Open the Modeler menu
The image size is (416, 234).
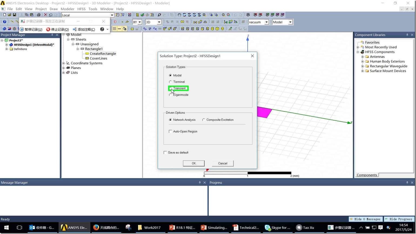click(x=67, y=9)
